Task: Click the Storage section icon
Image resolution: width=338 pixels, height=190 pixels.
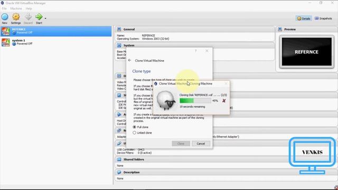Action: [x=119, y=95]
